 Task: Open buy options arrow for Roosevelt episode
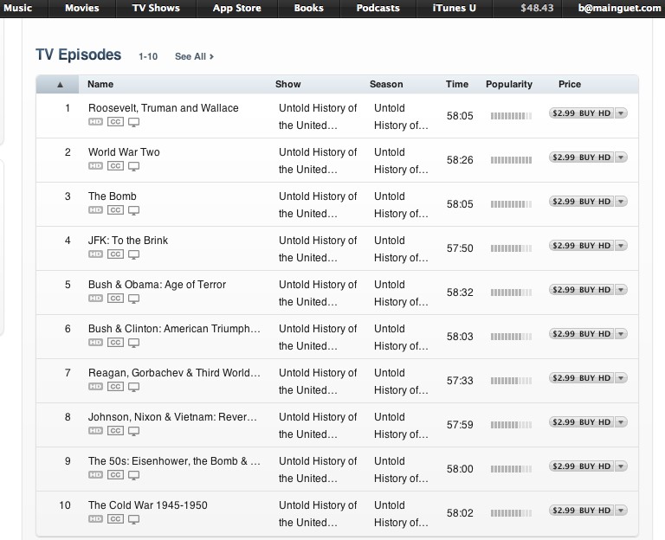[621, 113]
